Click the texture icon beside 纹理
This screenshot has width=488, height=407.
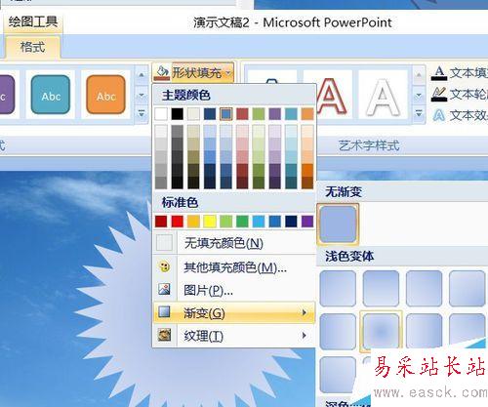tap(165, 335)
